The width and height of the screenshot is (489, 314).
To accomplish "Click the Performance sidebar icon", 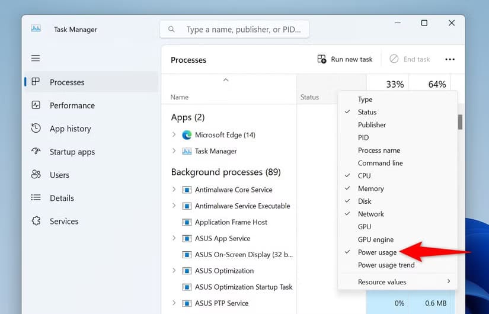I will [x=36, y=105].
